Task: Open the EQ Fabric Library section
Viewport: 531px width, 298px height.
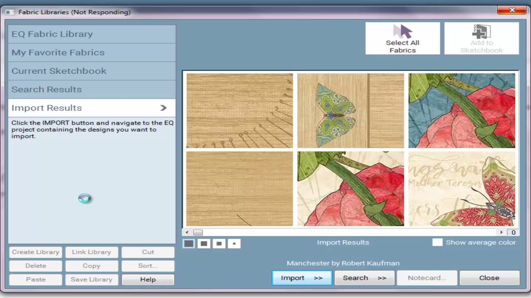Action: pos(92,34)
